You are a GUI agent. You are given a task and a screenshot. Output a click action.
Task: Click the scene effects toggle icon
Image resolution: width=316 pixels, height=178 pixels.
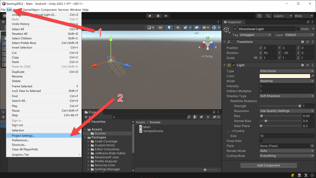point(185,27)
